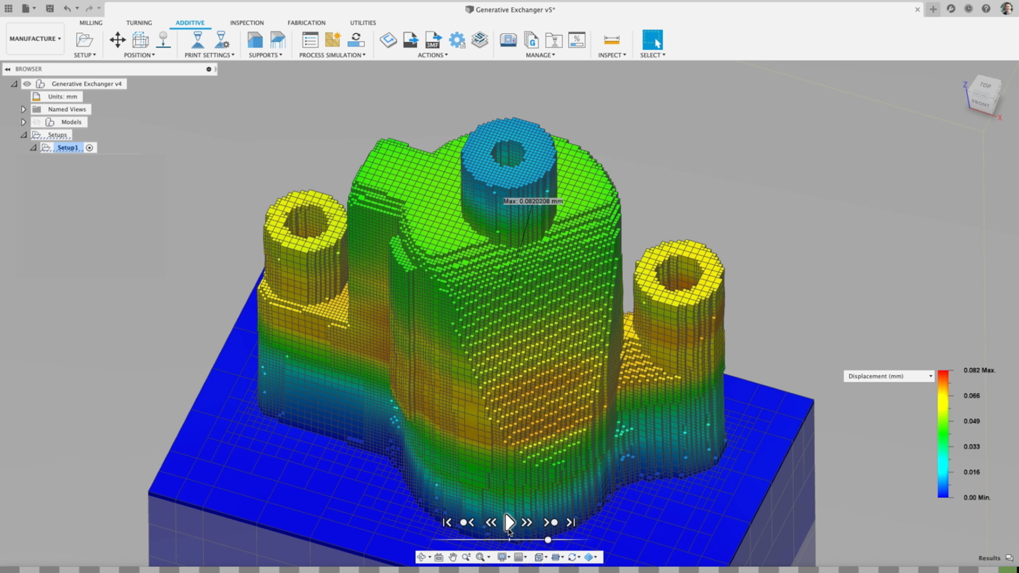
Task: Click the Position move tool icon
Action: pyautogui.click(x=117, y=40)
